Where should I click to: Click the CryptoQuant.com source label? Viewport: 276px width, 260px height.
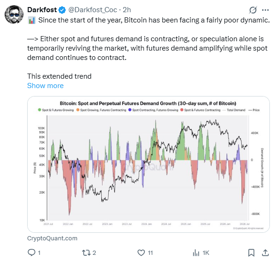[52, 238]
